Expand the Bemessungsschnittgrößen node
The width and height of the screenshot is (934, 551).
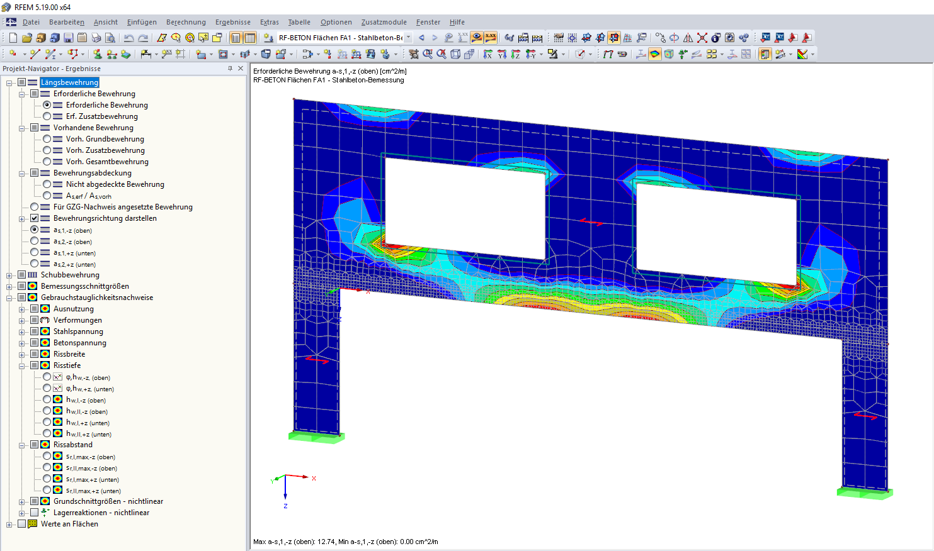9,286
